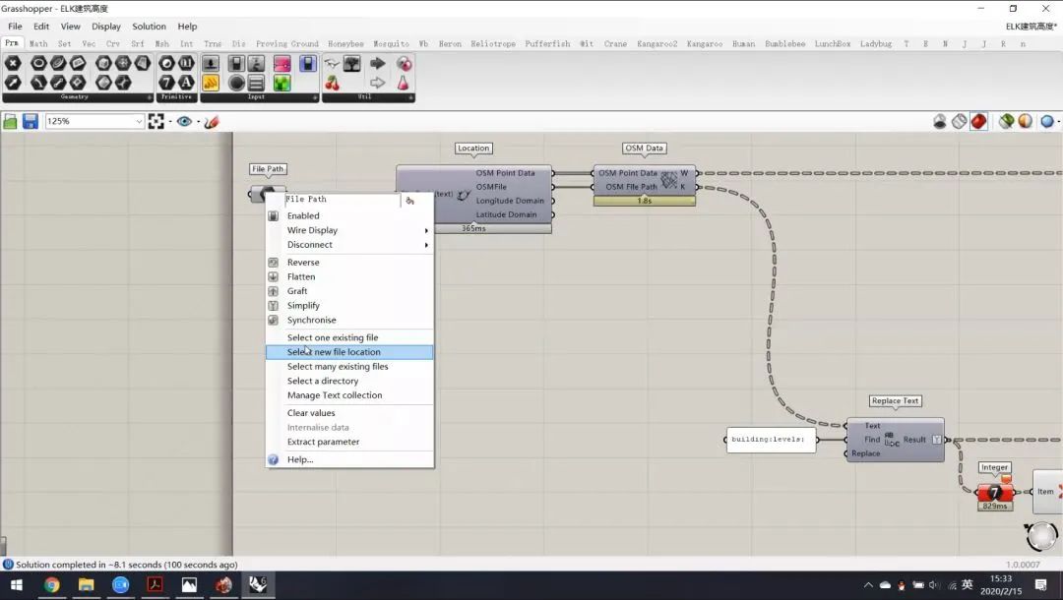The width and height of the screenshot is (1063, 600).
Task: Set wireframe preview with the outlined cylinder icon
Action: pos(959,121)
